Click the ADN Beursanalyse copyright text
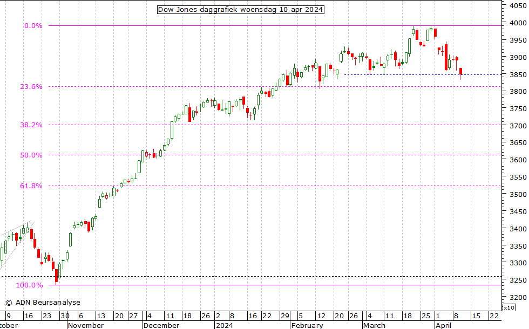Screen dimensions: 529x329 pyautogui.click(x=43, y=303)
